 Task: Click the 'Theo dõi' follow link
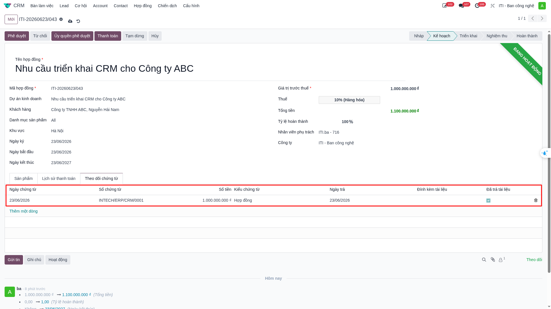pyautogui.click(x=534, y=260)
